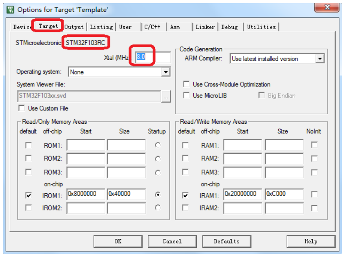345x255 pixels.
Task: Click the Xtal (MHz) input field
Action: (153, 57)
